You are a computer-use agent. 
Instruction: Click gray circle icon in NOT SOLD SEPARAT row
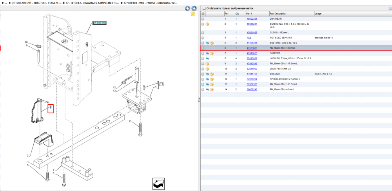point(203,38)
